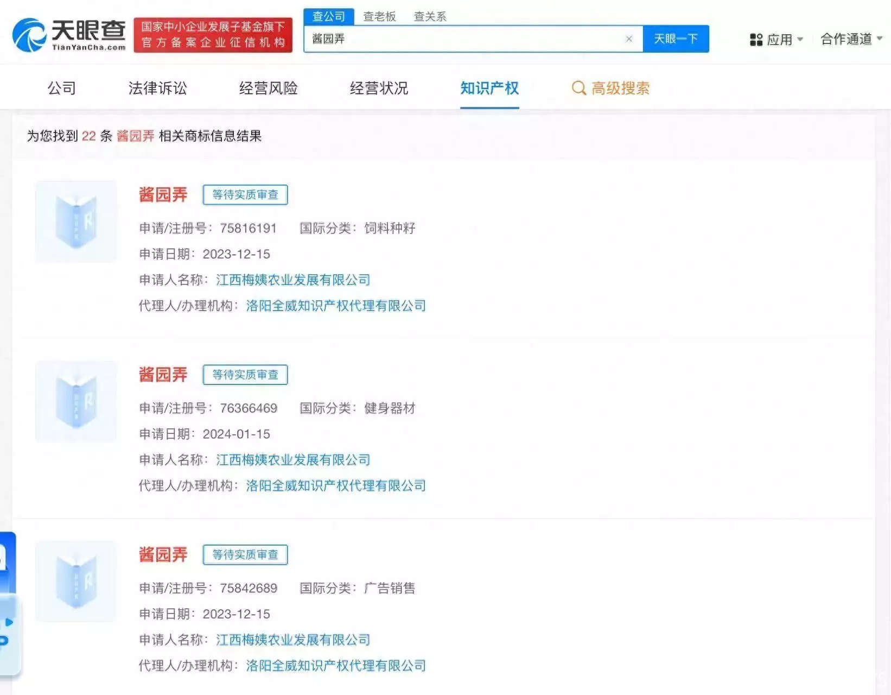Open the 应用 dropdown menu

tap(777, 40)
